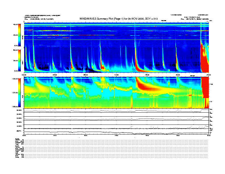Click the 10 frequency tick beside TNR panel
The image size is (225, 174).
pos(211,101)
